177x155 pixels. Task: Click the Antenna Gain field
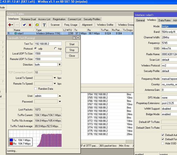pyautogui.click(x=169, y=90)
